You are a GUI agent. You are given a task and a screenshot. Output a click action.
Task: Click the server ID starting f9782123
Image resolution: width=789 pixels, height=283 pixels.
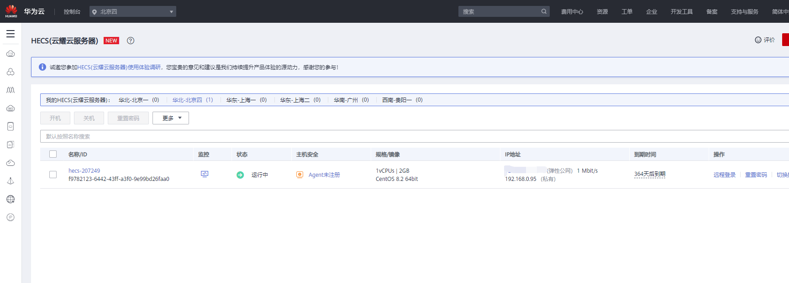[119, 179]
